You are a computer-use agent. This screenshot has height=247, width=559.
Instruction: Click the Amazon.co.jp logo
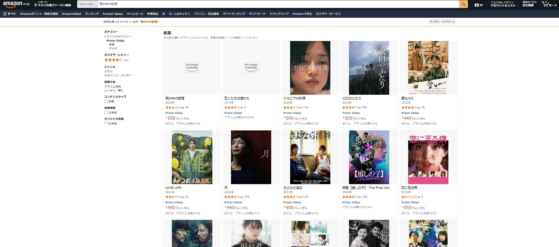click(x=16, y=4)
